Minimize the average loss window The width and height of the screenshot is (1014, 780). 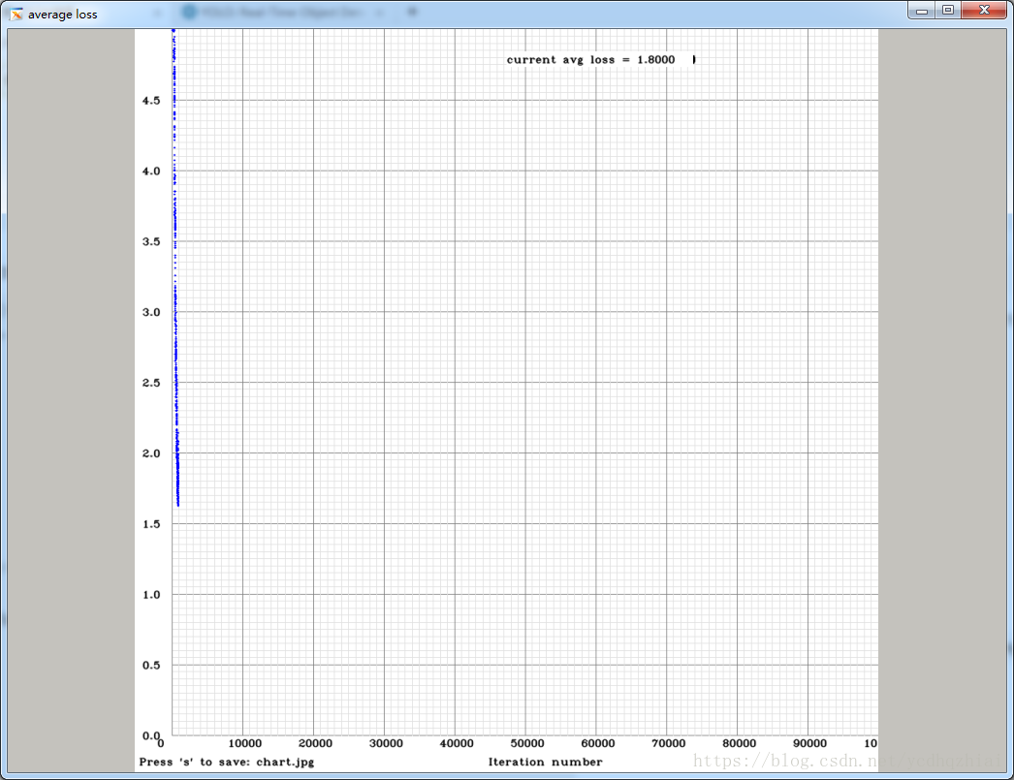point(922,11)
